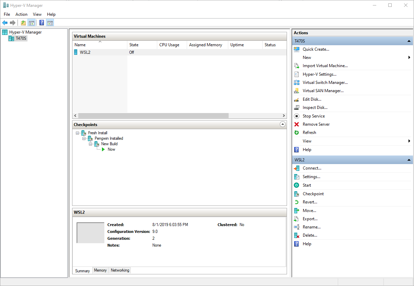Image resolution: width=414 pixels, height=286 pixels.
Task: Open the Action menu
Action: pyautogui.click(x=21, y=14)
